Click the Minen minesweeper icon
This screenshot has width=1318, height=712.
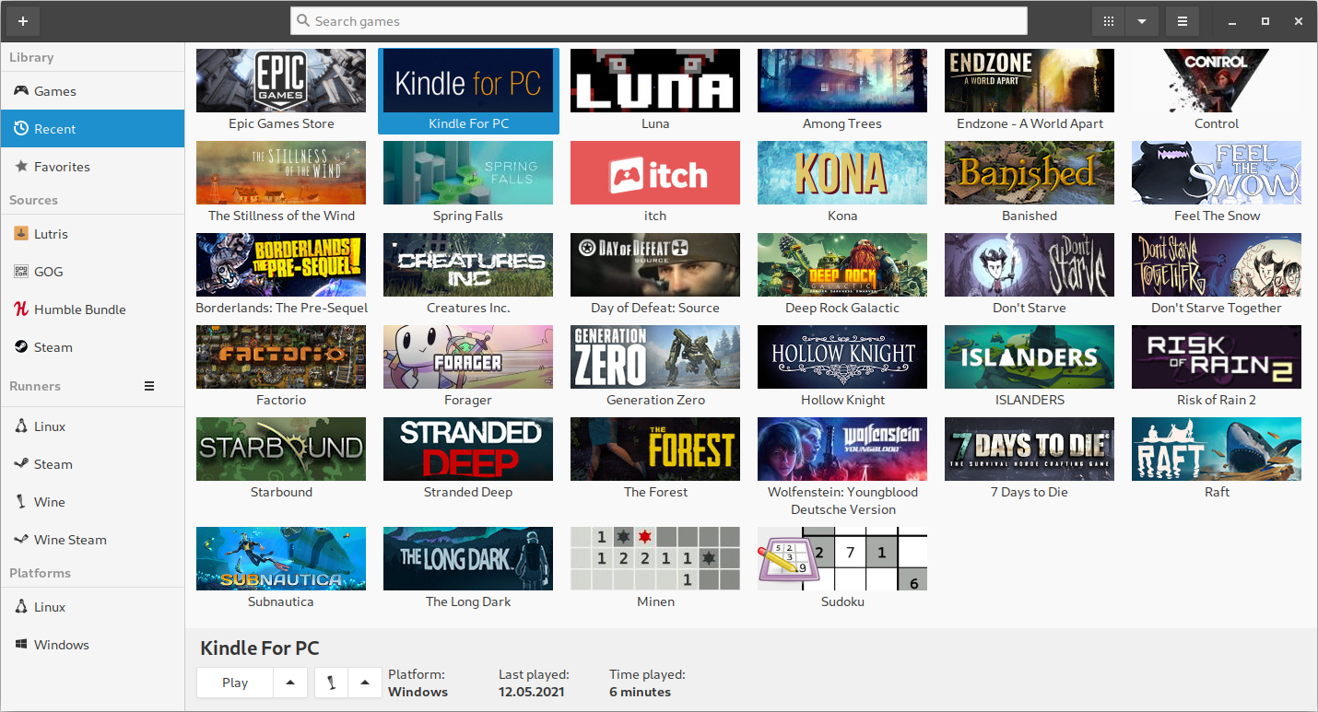tap(655, 558)
